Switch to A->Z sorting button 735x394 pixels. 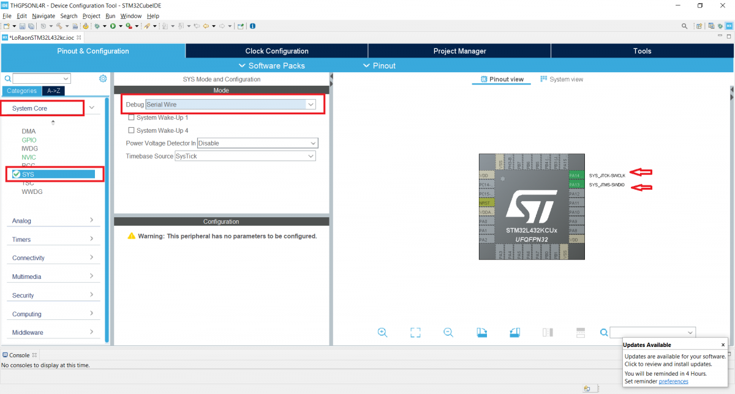point(53,91)
